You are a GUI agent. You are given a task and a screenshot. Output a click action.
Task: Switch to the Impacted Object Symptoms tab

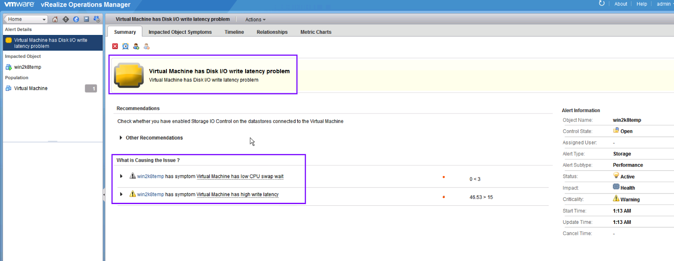(180, 32)
